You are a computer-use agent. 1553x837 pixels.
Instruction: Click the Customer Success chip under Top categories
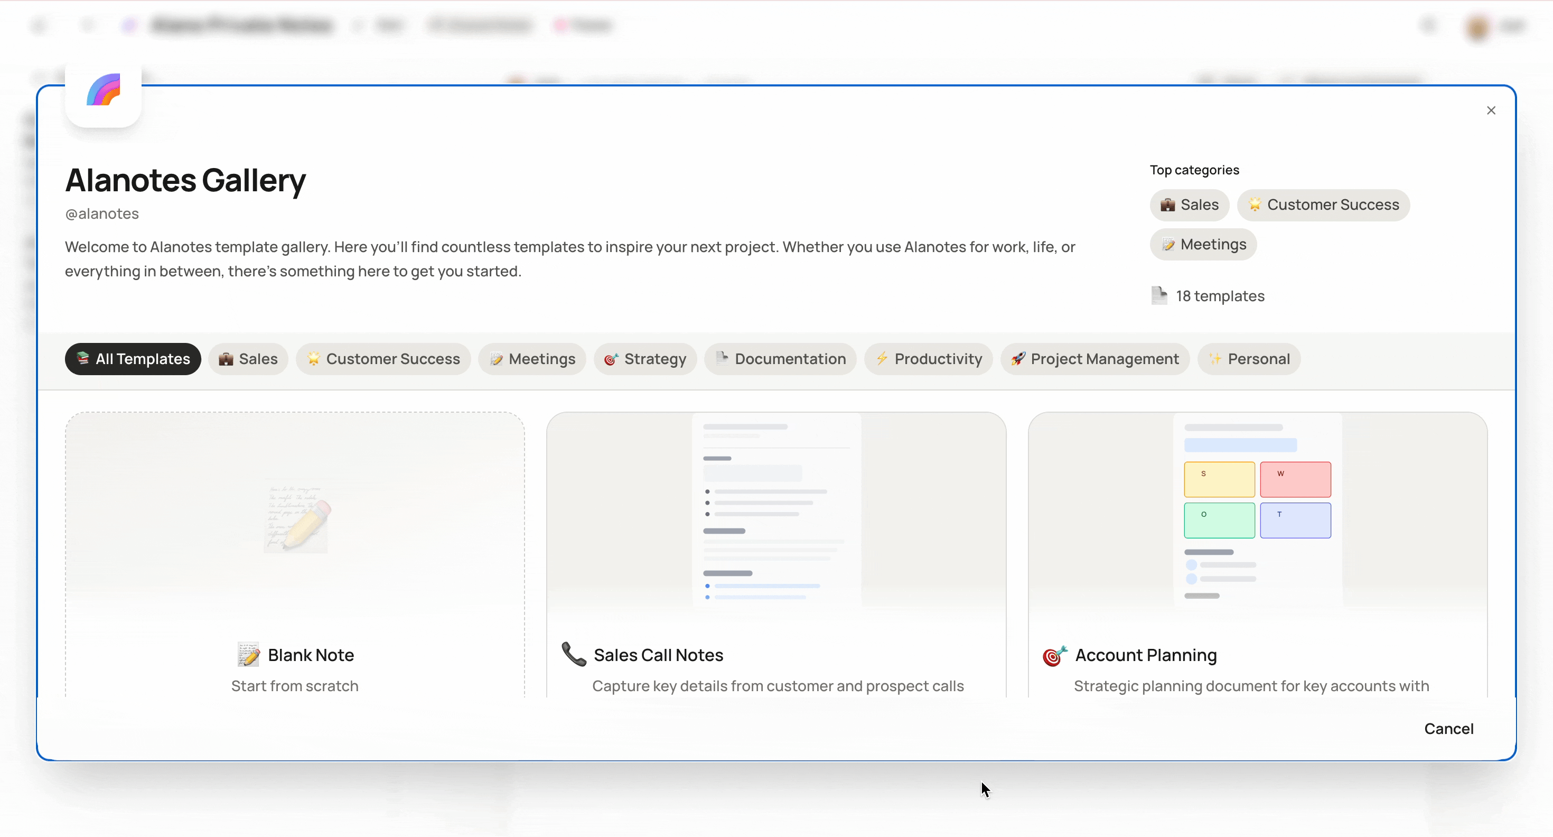1323,205
